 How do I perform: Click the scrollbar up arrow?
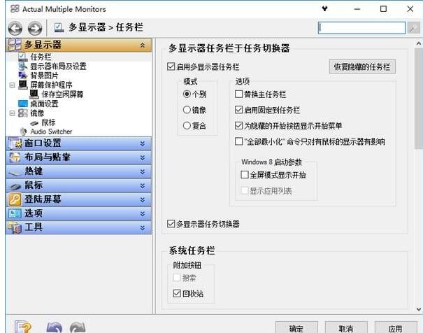(x=419, y=43)
